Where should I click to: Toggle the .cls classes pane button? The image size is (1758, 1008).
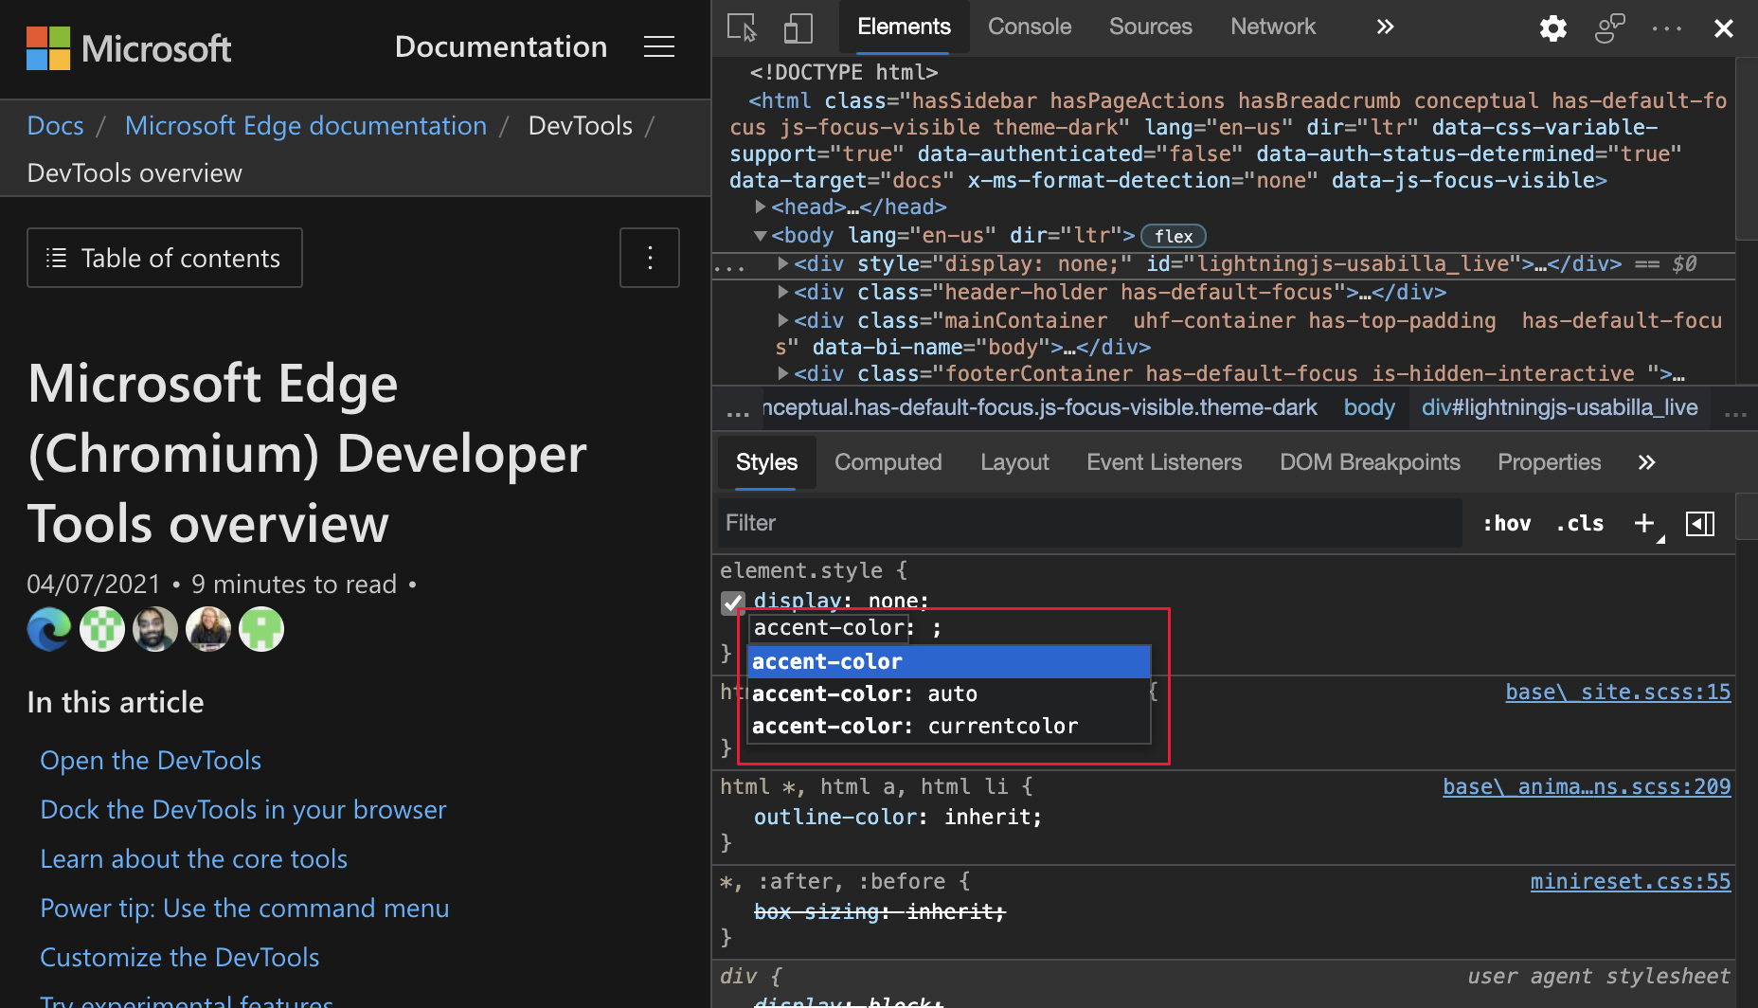(1580, 523)
